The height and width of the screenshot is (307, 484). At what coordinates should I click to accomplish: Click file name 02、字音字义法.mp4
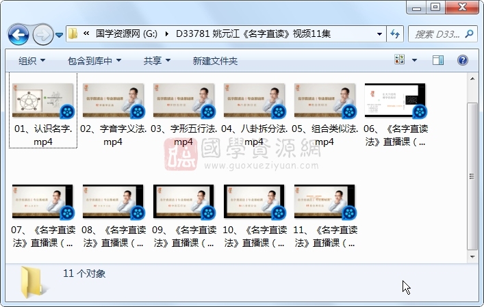113,135
